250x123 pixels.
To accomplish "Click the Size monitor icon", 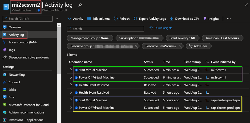I will click(x=5, y=97).
